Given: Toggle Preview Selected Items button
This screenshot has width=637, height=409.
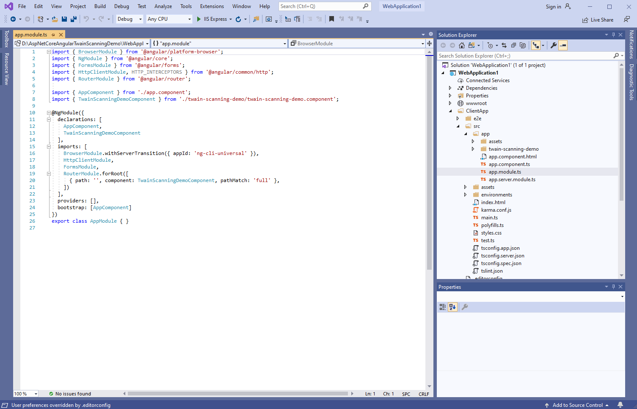Looking at the screenshot, I should [563, 45].
